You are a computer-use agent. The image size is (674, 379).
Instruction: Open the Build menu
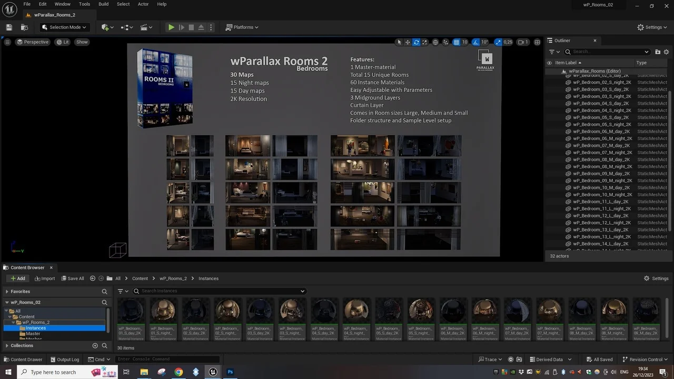pos(103,4)
